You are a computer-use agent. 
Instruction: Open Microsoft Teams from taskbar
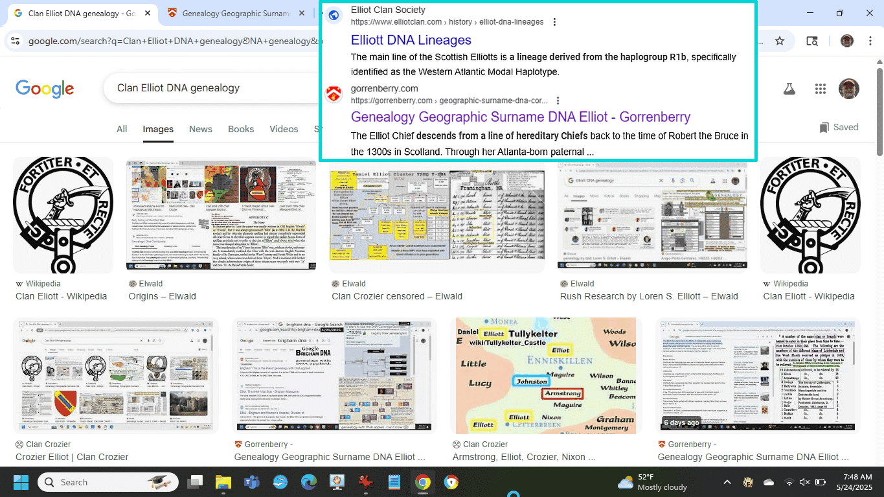click(251, 482)
